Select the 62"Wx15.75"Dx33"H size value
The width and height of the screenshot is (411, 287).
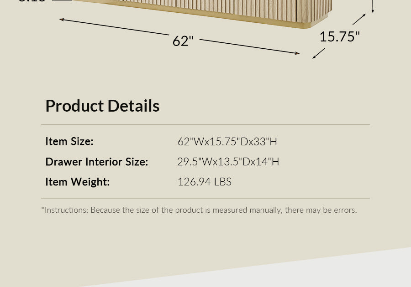227,142
